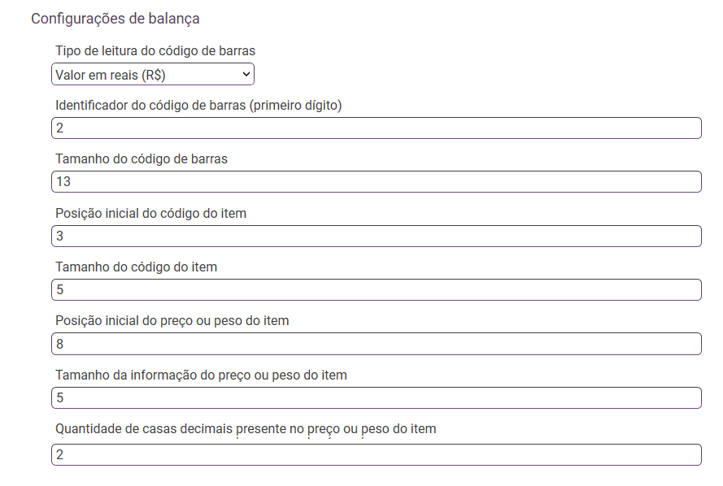
Task: Click the selected 'Valor em reais (R$)' text
Action: pyautogui.click(x=111, y=75)
